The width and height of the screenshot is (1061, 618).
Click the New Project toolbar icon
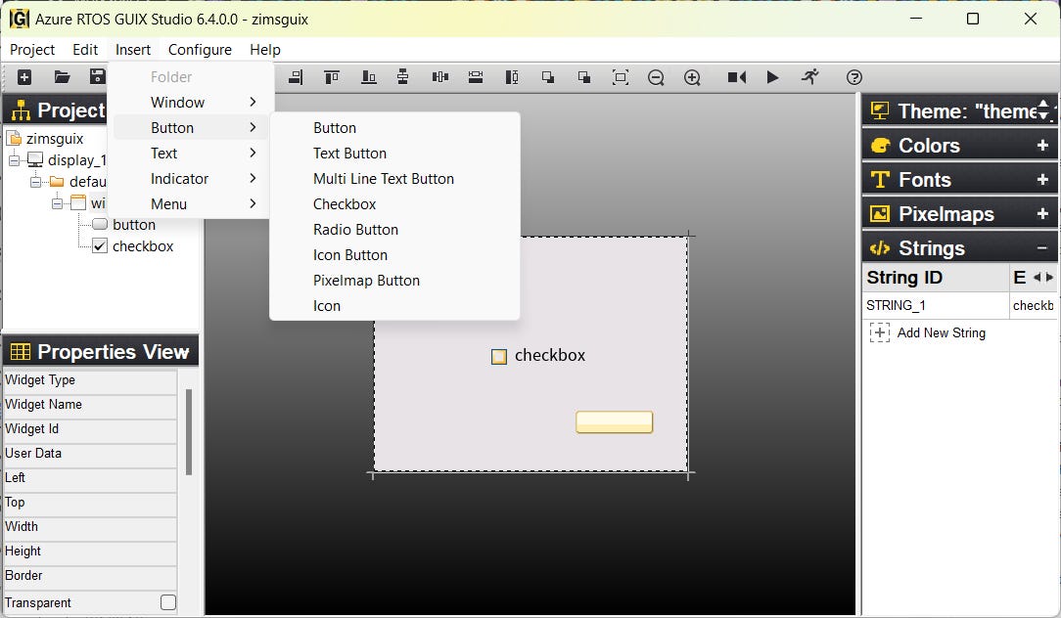tap(24, 77)
